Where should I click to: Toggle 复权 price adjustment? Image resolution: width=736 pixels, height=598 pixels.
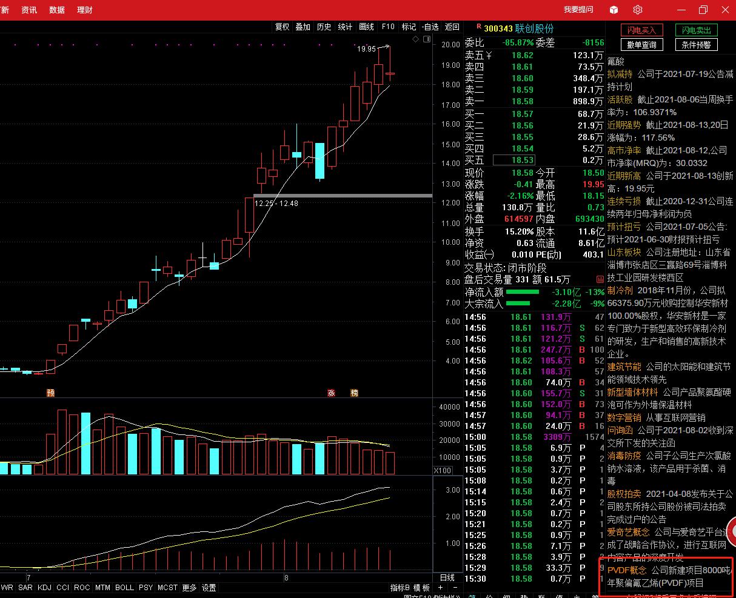coord(282,27)
